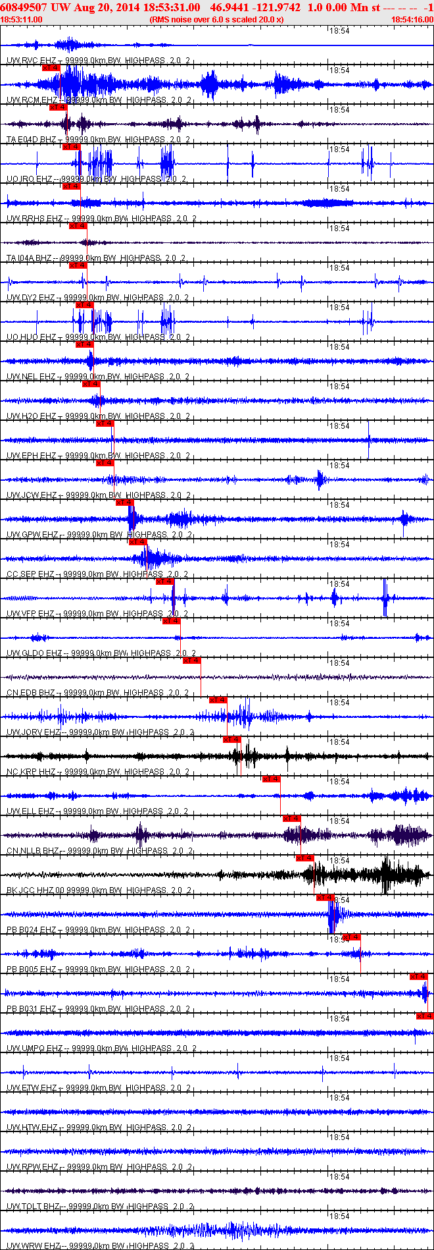Click the red pick marker above UW.GPW trace

(125, 502)
